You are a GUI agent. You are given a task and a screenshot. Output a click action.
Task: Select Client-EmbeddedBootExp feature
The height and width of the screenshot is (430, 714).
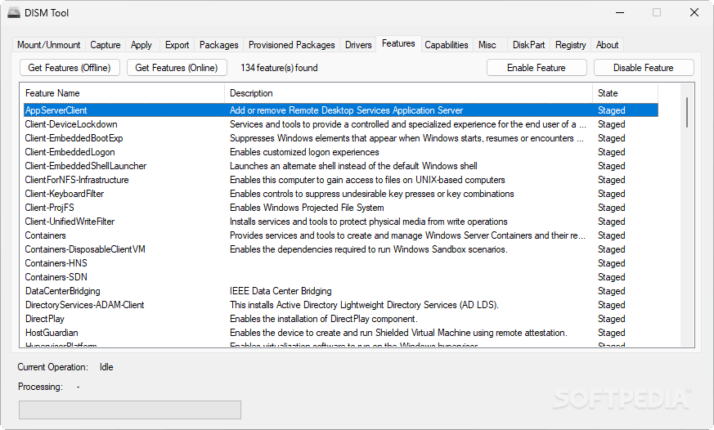click(x=340, y=138)
